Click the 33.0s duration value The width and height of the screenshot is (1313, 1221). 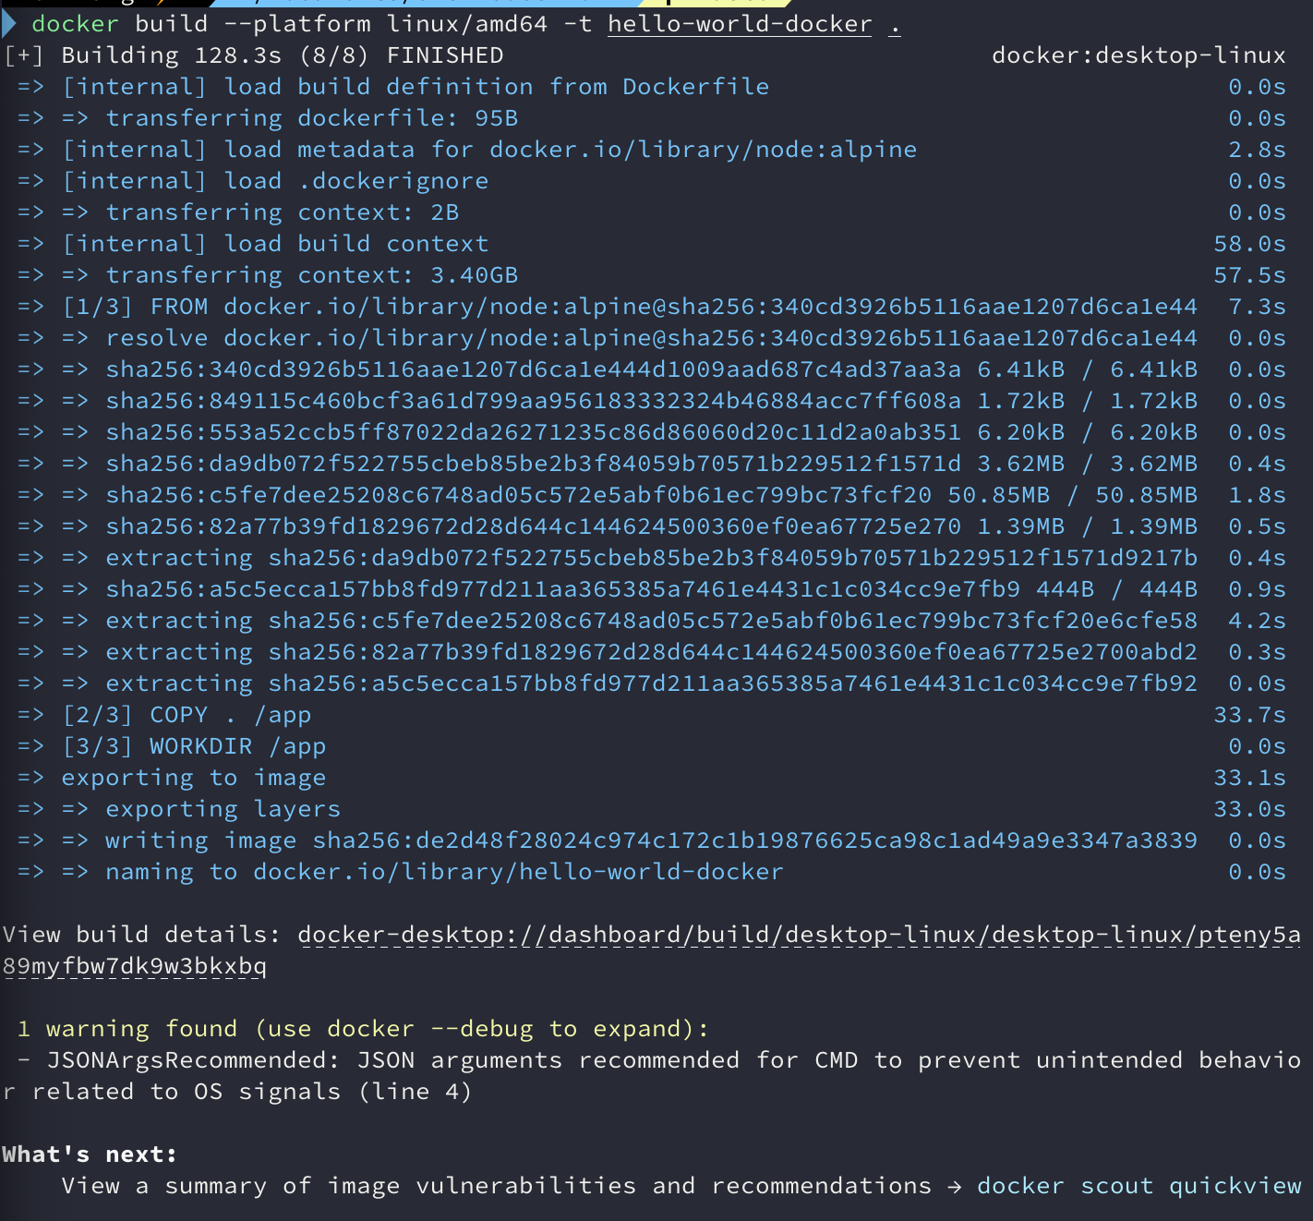pos(1249,809)
